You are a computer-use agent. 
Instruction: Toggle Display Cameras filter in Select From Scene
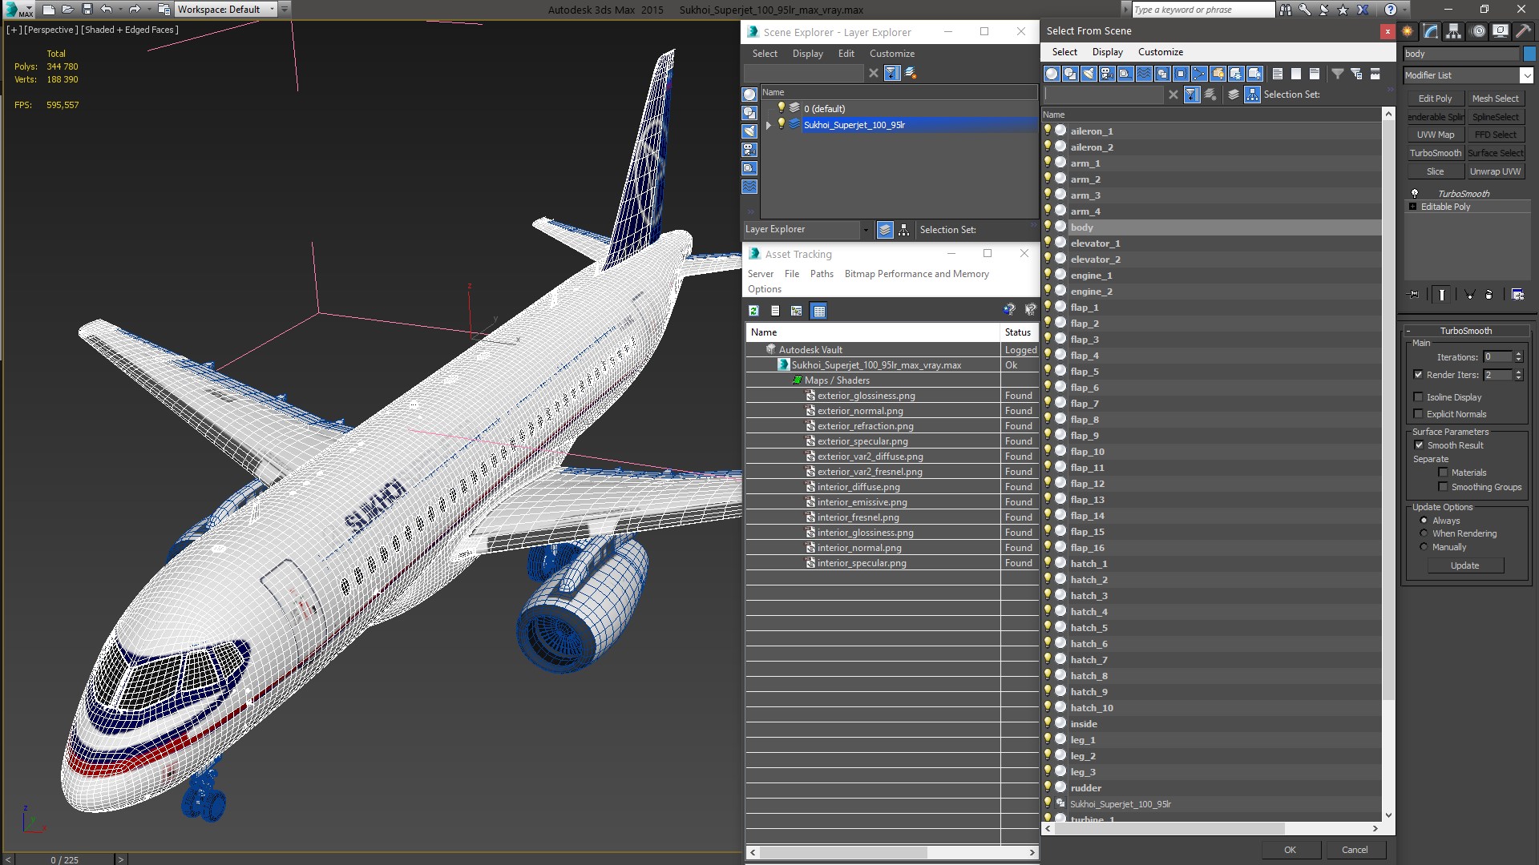tap(1107, 74)
